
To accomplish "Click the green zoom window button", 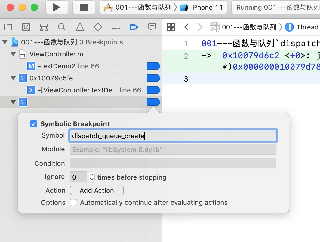I will (x=34, y=7).
